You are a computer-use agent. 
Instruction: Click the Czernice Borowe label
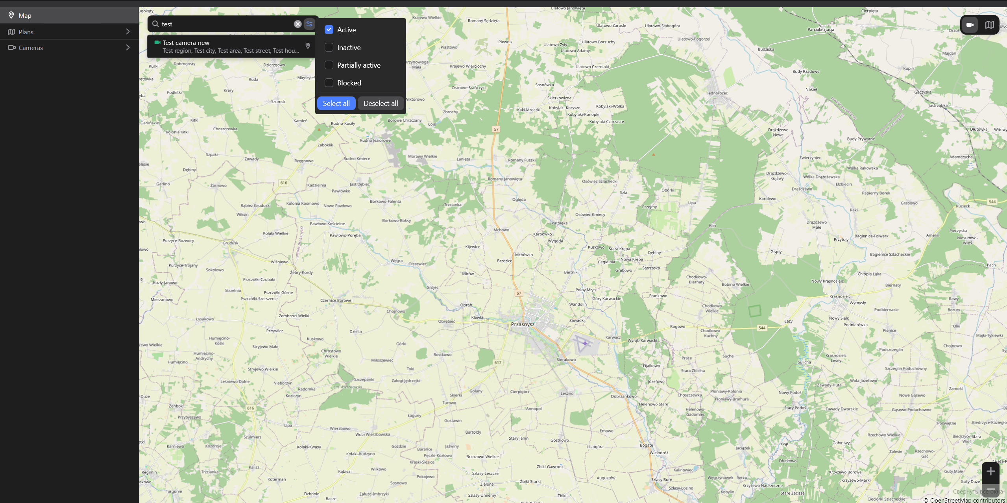336,300
